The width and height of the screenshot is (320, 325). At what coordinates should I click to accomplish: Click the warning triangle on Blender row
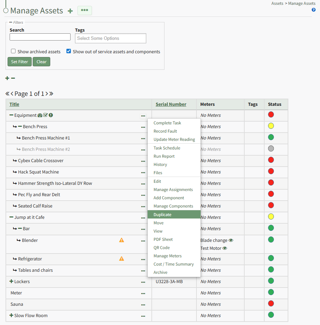pyautogui.click(x=121, y=240)
